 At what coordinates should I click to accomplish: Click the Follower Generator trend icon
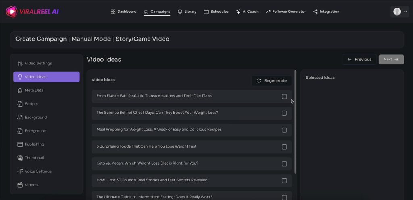point(268,12)
